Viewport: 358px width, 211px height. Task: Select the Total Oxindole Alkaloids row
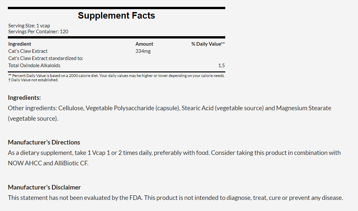34,65
